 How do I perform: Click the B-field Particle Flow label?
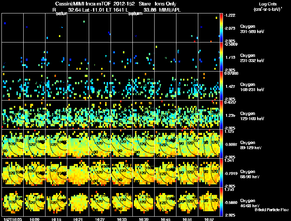click(x=272, y=210)
